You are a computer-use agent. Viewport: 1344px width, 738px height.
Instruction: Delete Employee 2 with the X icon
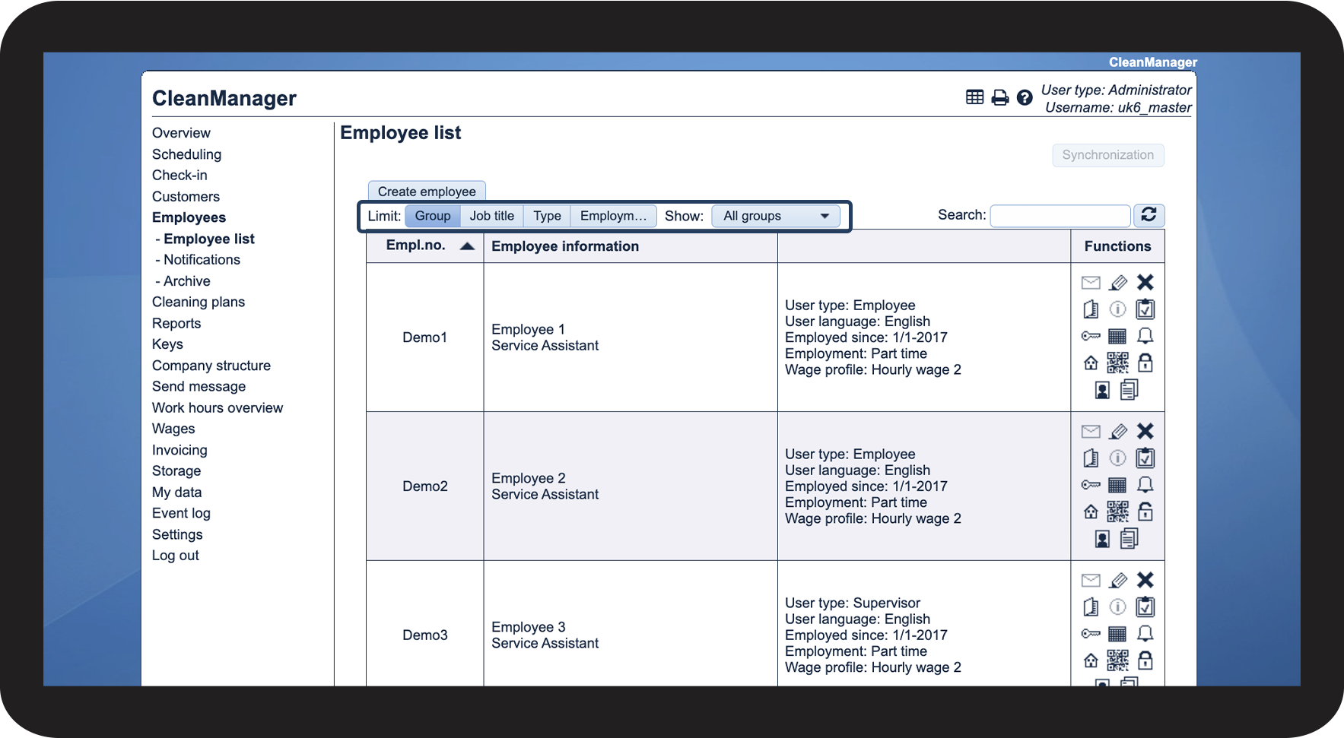click(x=1145, y=431)
